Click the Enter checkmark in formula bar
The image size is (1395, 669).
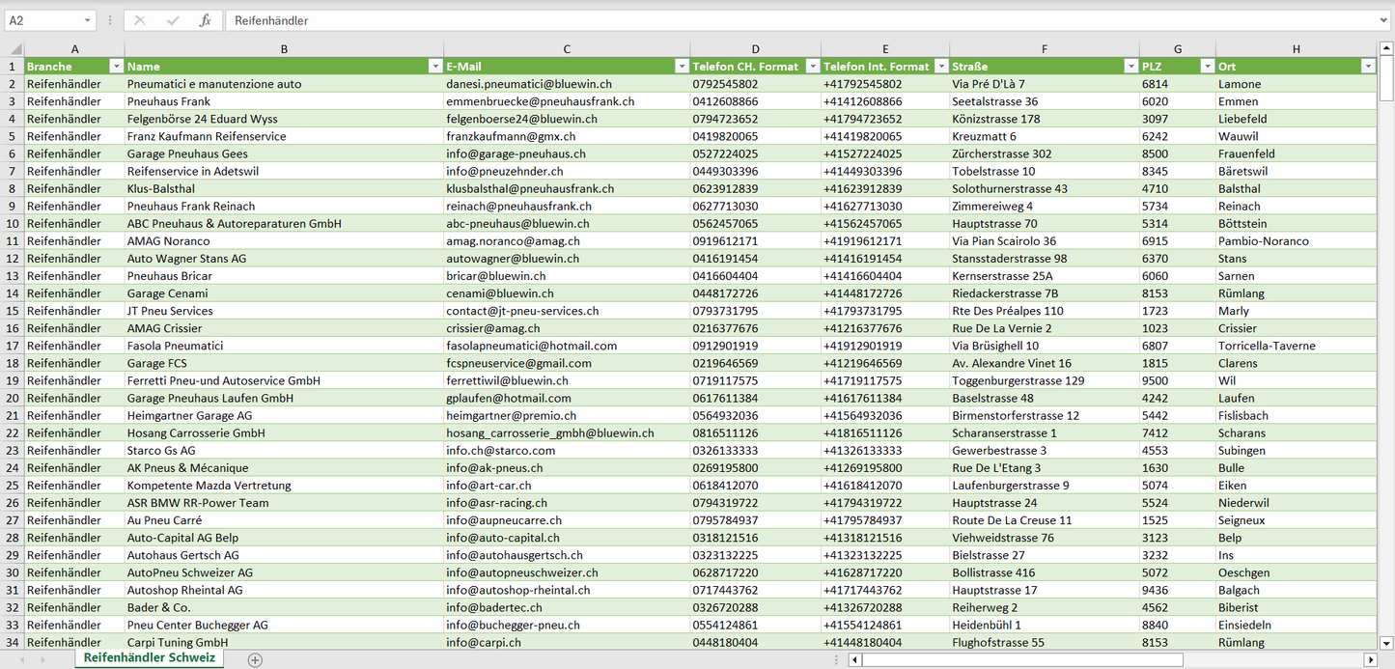(x=173, y=20)
